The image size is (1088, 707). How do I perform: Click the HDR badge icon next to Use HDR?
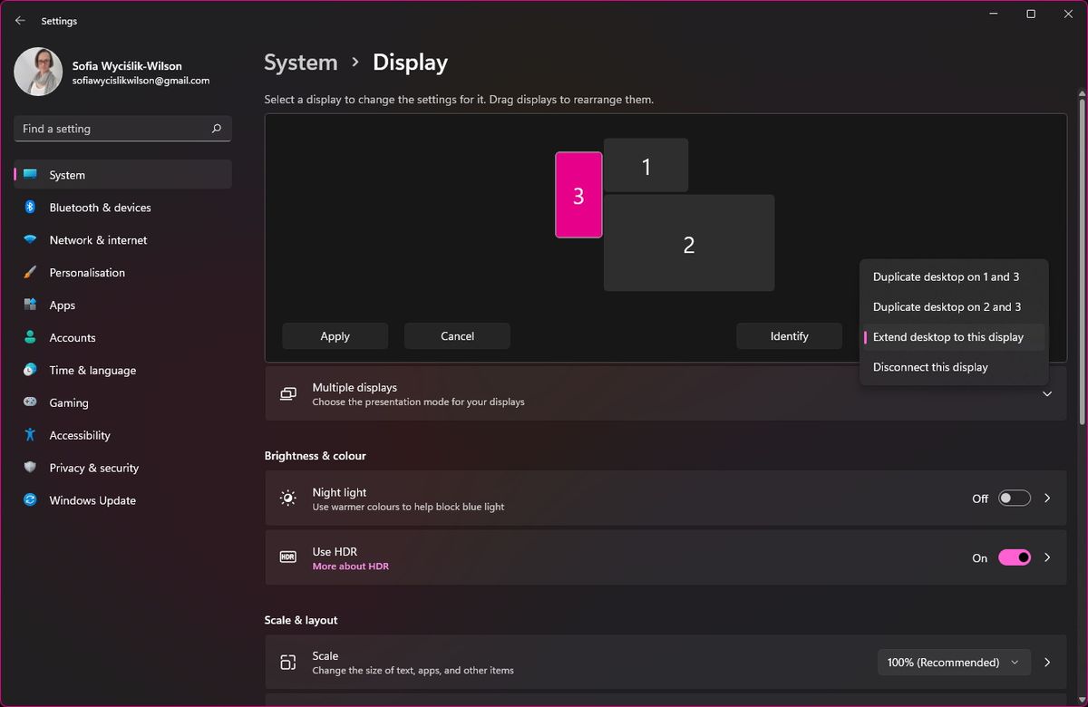pyautogui.click(x=287, y=557)
